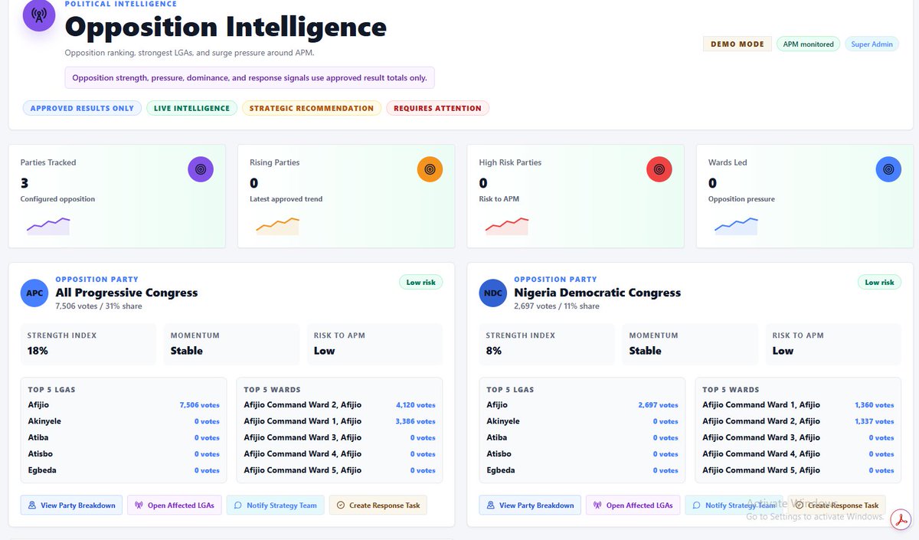Screen dimensions: 919x540
Task: Click the purple broadcast icon beside Opposition Intelligence
Action: 39,15
